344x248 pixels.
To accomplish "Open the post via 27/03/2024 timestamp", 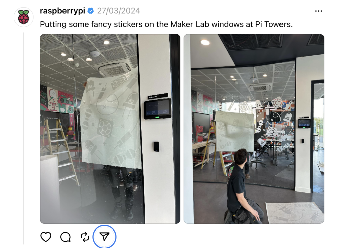I will 119,11.
